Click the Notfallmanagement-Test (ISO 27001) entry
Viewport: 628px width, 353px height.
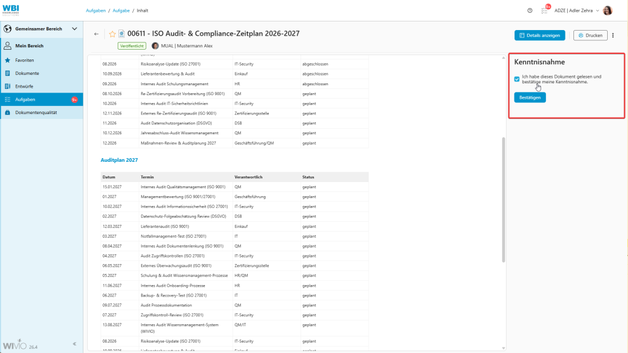coord(174,237)
